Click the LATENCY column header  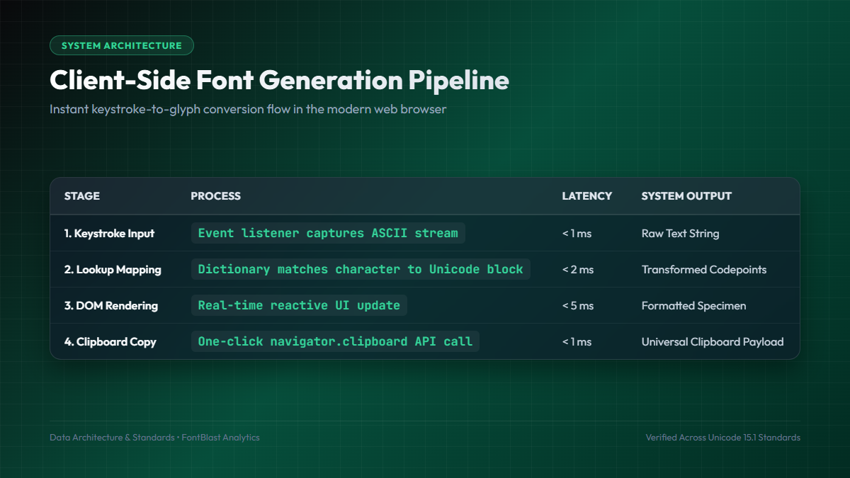pos(587,196)
